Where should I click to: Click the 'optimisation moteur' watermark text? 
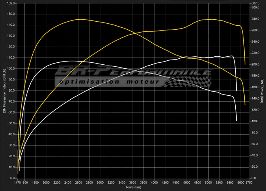click(x=108, y=82)
